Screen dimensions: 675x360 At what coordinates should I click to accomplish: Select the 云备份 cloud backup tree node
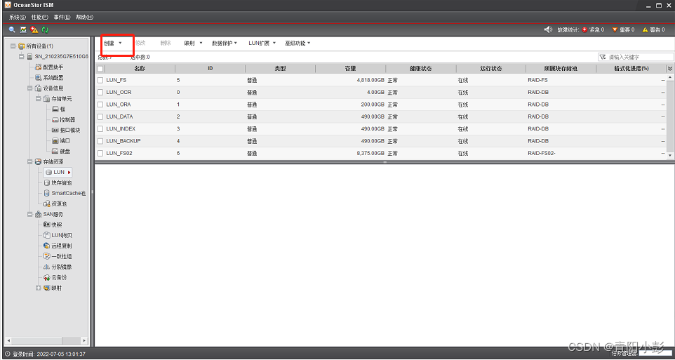55,277
